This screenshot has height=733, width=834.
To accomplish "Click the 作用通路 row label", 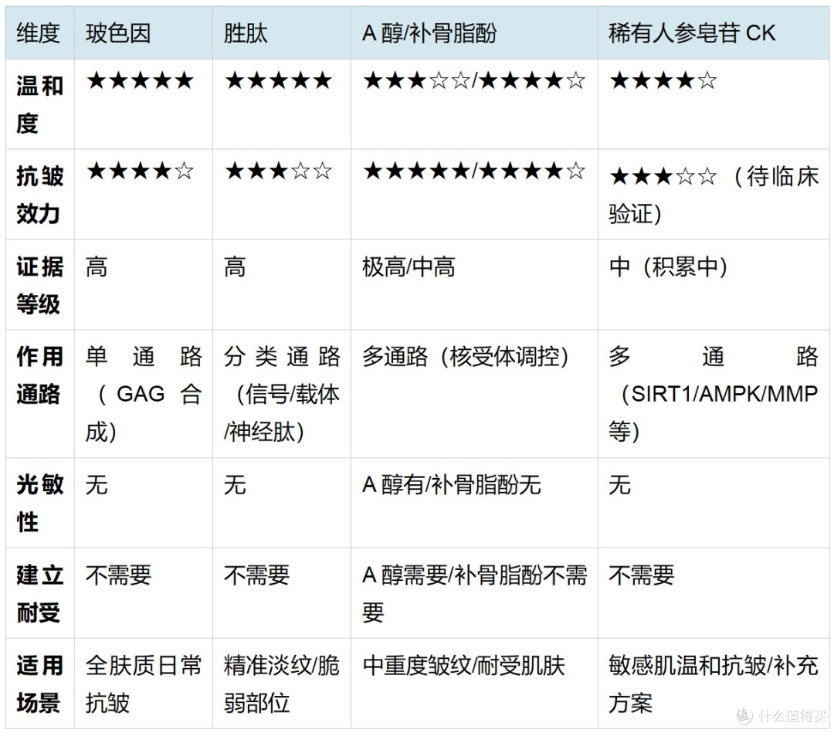I will 40,375.
